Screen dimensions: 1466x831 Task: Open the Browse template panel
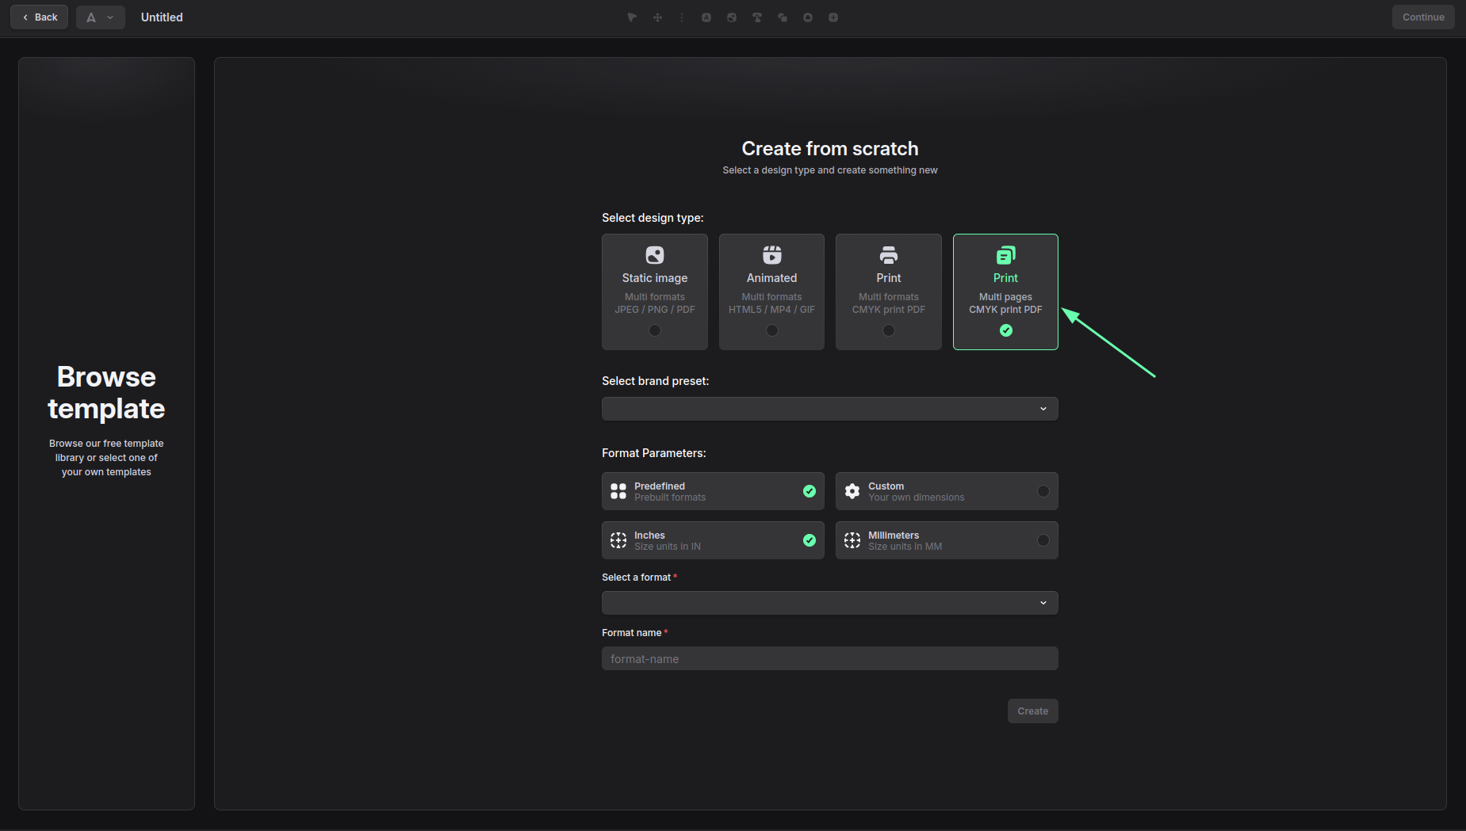pyautogui.click(x=106, y=433)
